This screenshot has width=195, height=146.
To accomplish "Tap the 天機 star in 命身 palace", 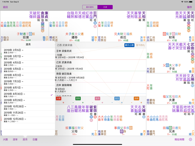I will 144,109.
